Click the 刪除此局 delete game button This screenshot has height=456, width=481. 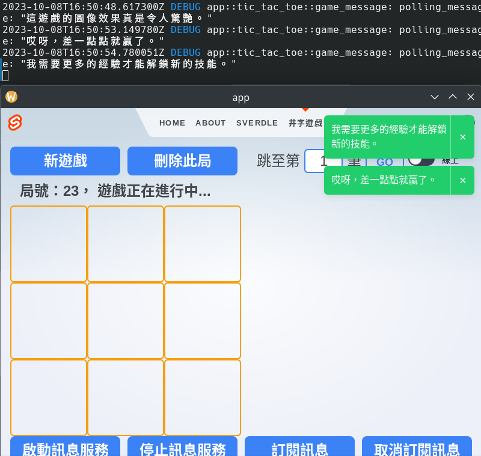coord(182,161)
